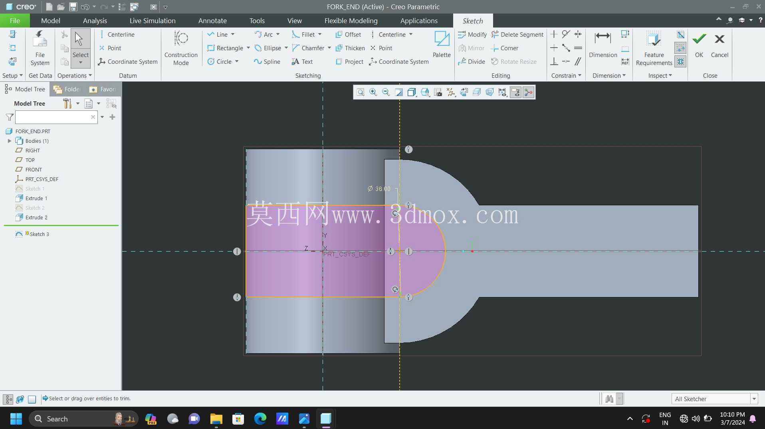Select the Palette tool
Viewport: 765px width, 429px height.
[442, 44]
